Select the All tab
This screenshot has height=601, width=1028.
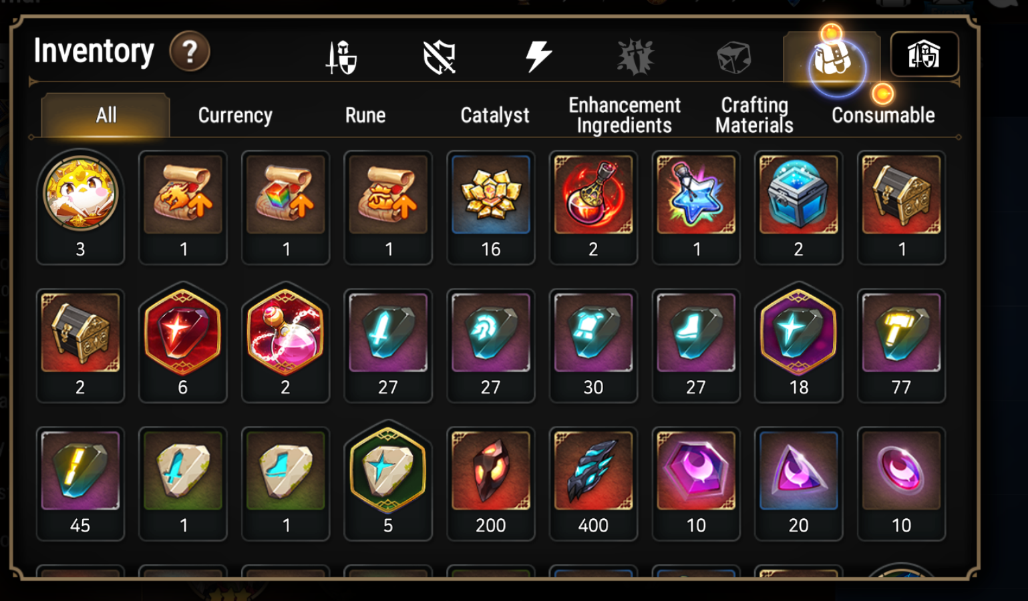coord(106,116)
